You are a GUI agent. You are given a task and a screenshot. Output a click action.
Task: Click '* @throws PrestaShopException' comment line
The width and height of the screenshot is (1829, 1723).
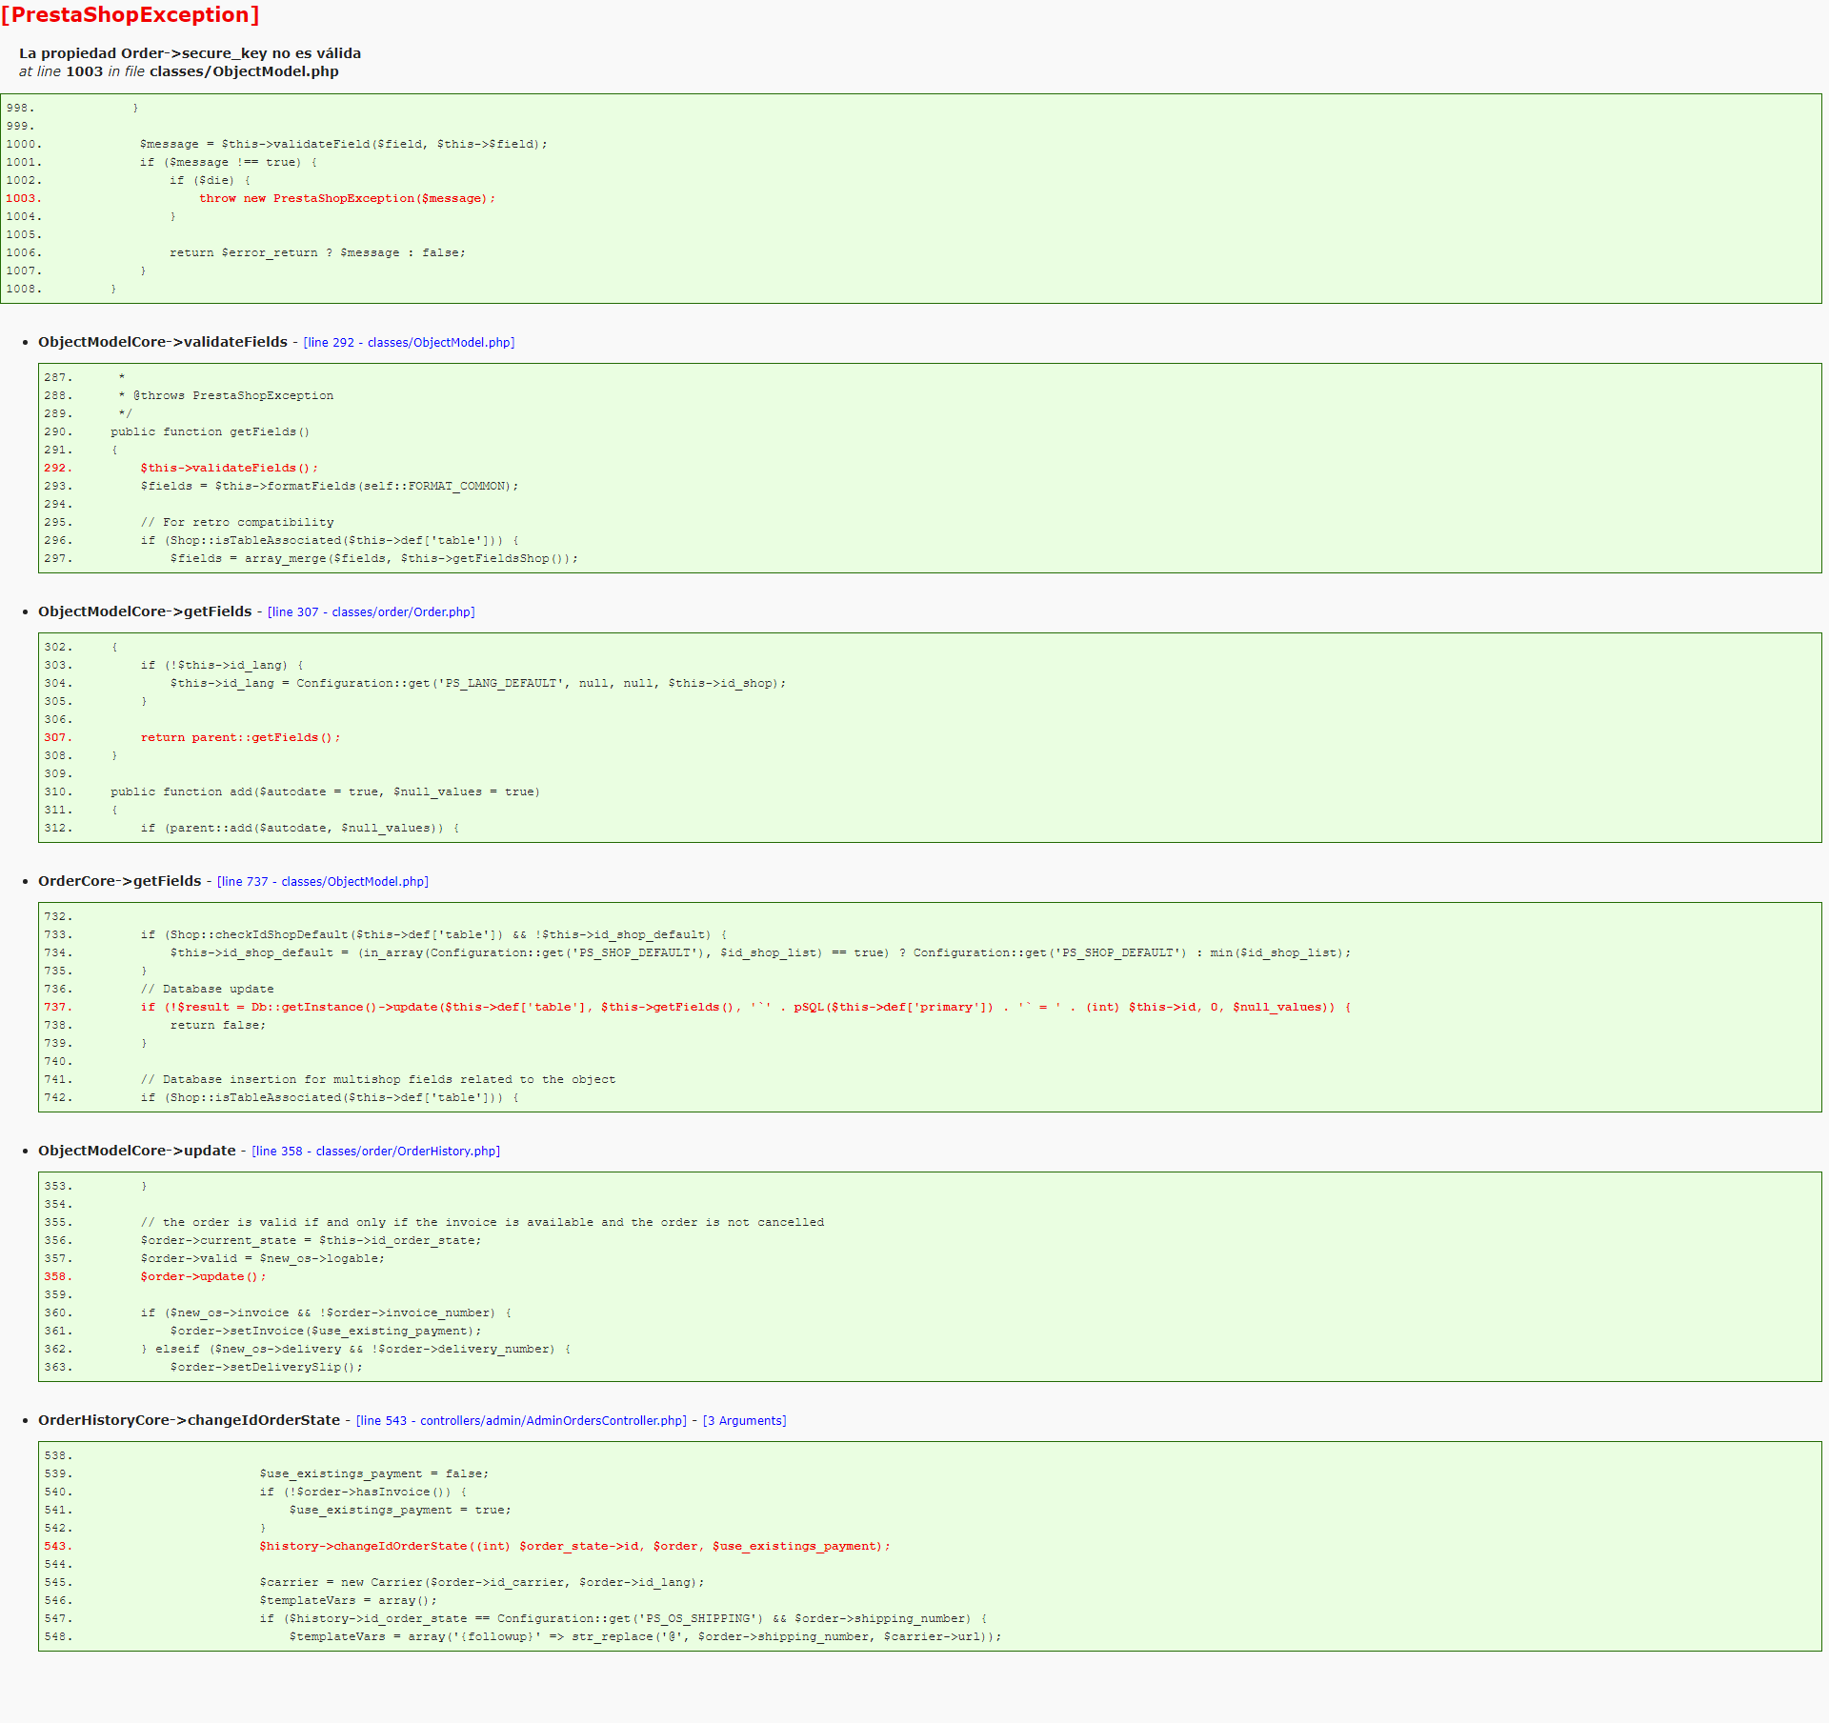(226, 396)
